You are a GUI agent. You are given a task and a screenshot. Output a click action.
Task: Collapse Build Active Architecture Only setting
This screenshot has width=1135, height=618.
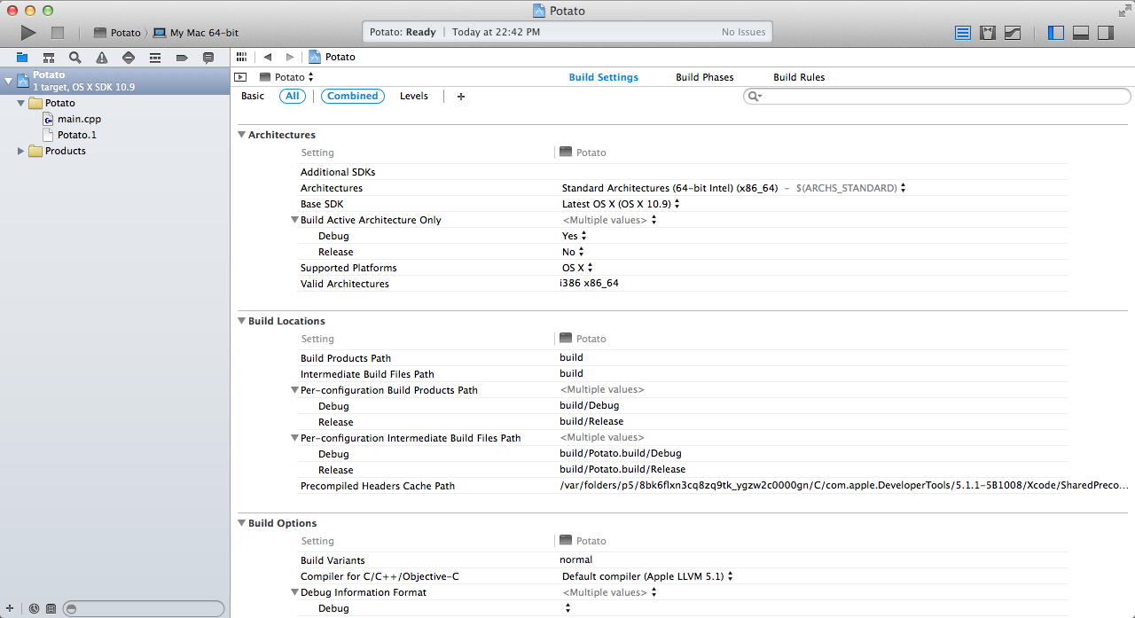pos(294,220)
